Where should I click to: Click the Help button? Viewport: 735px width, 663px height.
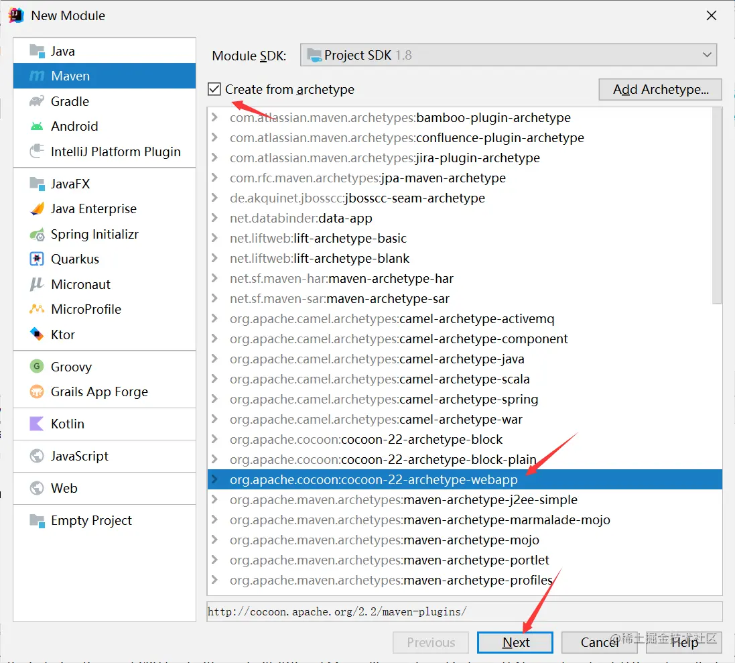[x=684, y=642]
